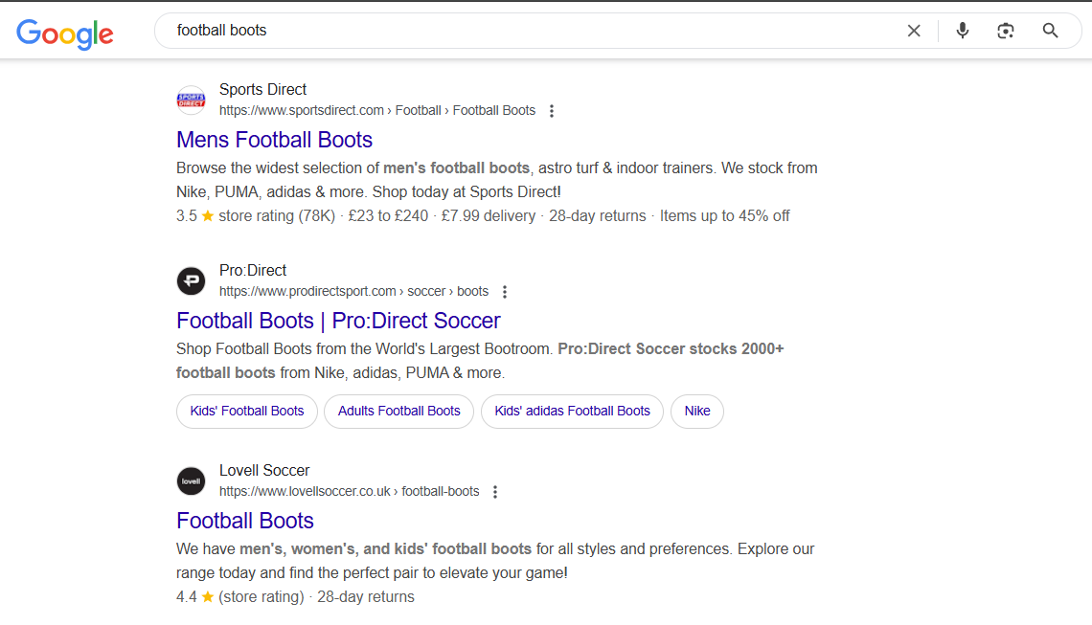The width and height of the screenshot is (1092, 625).
Task: Click the Google logo
Action: coord(65,33)
